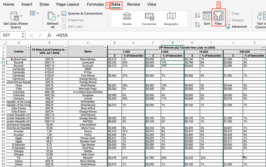Apply the Geography data type

171,19
